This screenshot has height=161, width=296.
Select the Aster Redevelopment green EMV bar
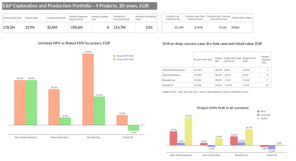(31, 102)
